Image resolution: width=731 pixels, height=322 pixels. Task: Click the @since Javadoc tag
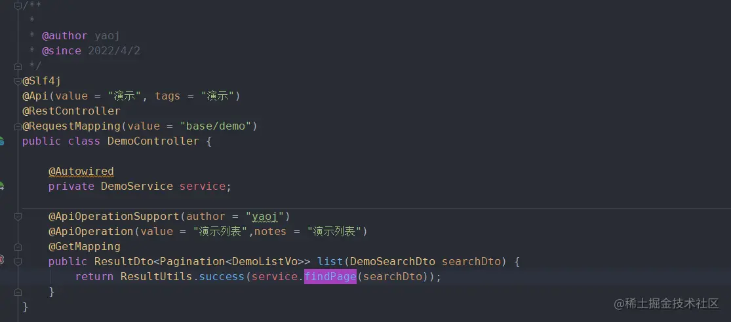point(62,50)
